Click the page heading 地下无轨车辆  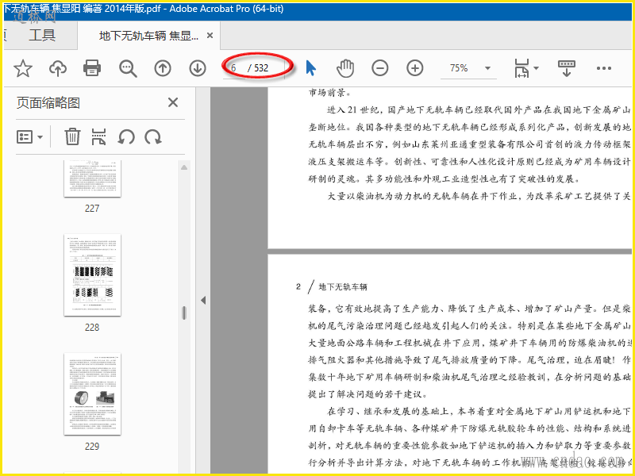click(x=343, y=287)
